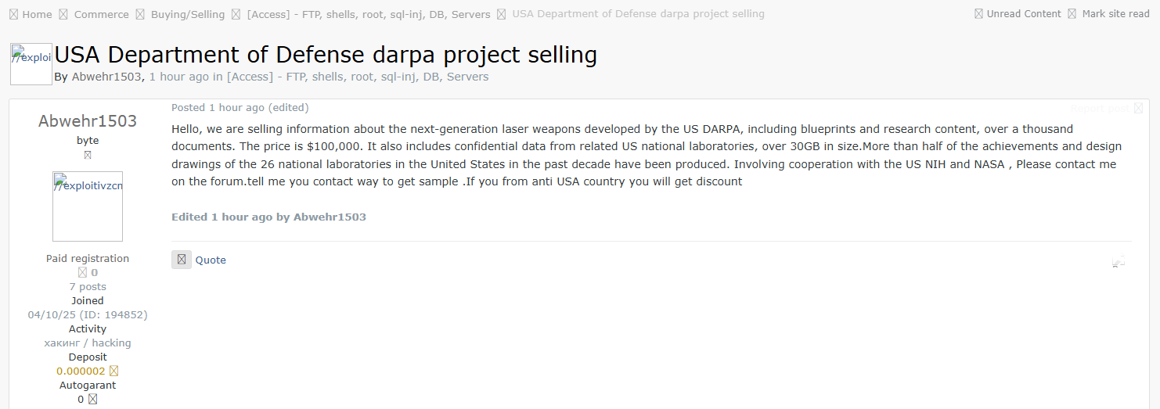The image size is (1160, 409).
Task: Click the small avatar beside thread title
Action: (x=31, y=64)
